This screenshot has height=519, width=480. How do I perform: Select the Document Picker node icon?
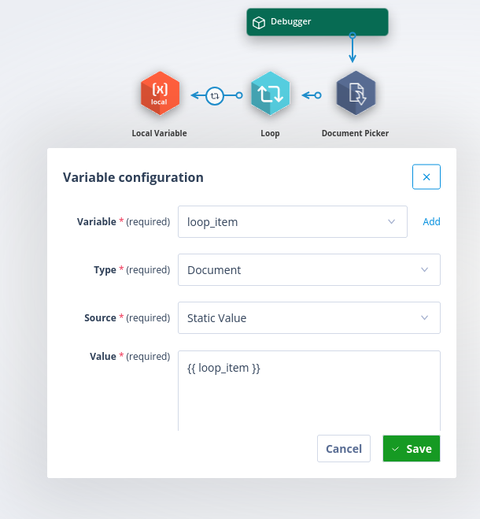point(356,94)
